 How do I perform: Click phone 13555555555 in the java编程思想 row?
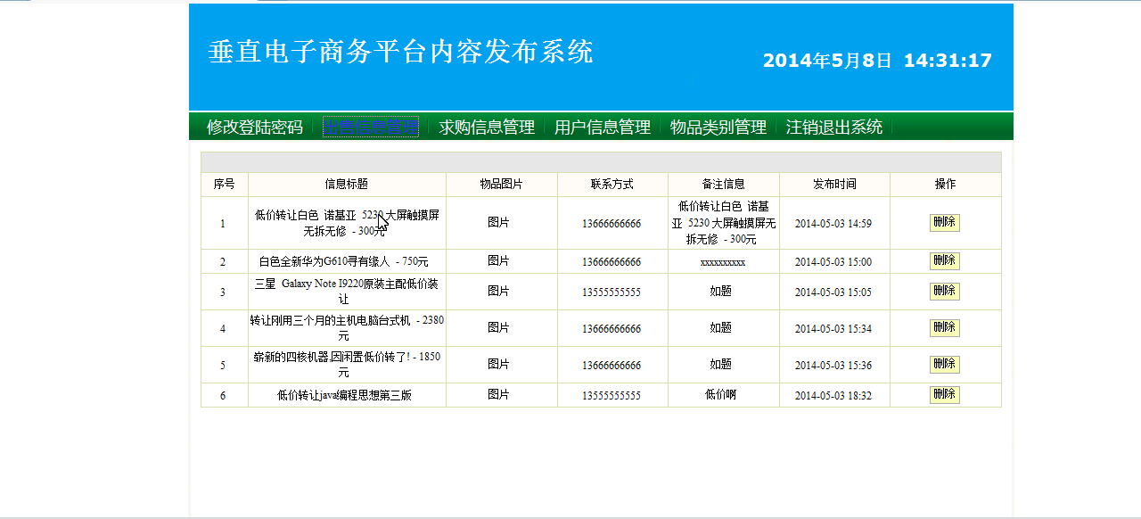[612, 396]
